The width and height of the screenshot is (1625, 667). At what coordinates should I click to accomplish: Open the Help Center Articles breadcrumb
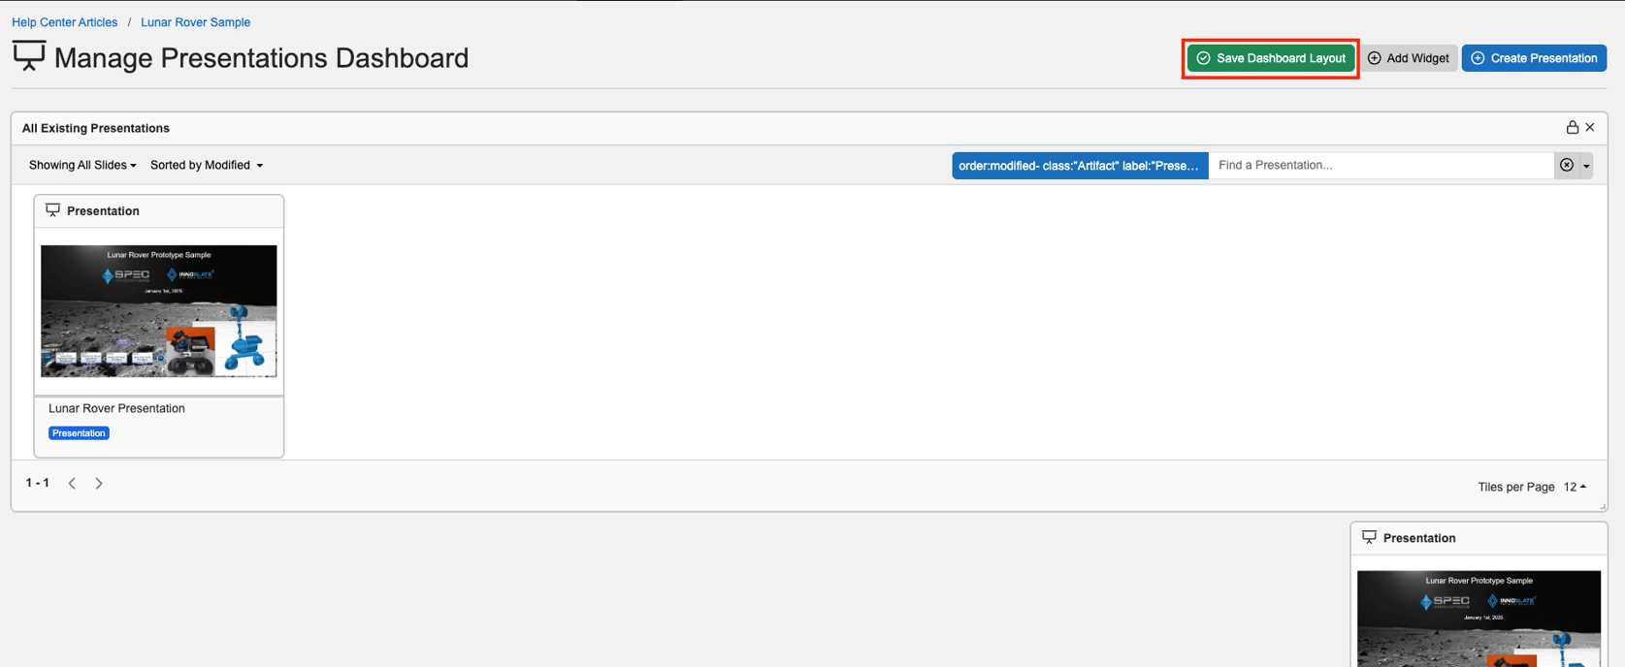point(65,22)
